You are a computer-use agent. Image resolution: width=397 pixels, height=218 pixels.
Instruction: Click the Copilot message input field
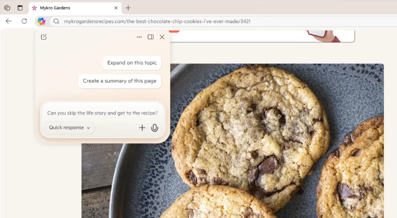click(102, 113)
